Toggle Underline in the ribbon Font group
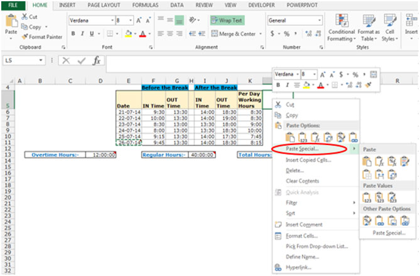This screenshot has width=420, height=276. click(x=92, y=33)
